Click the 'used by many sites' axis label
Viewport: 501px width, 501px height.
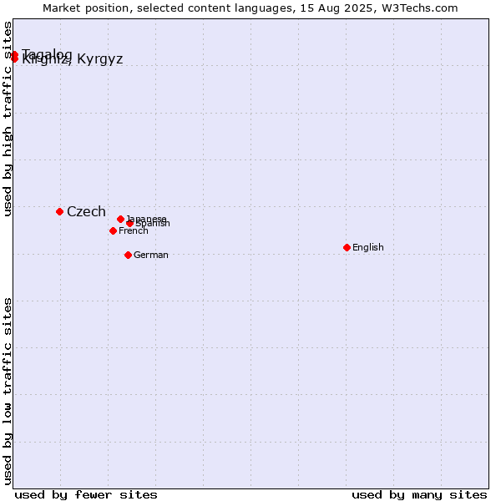[419, 495]
